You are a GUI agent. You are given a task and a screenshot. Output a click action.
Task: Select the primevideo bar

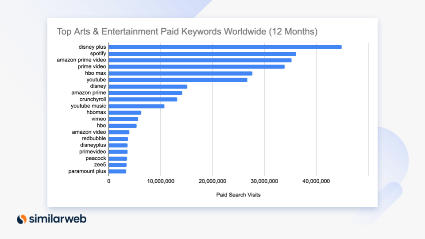(118, 152)
